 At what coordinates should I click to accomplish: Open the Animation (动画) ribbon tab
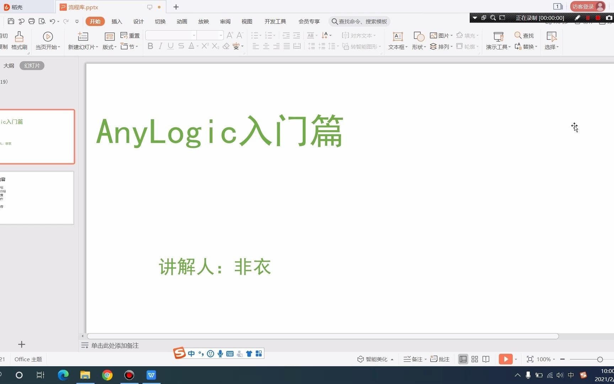pos(182,21)
